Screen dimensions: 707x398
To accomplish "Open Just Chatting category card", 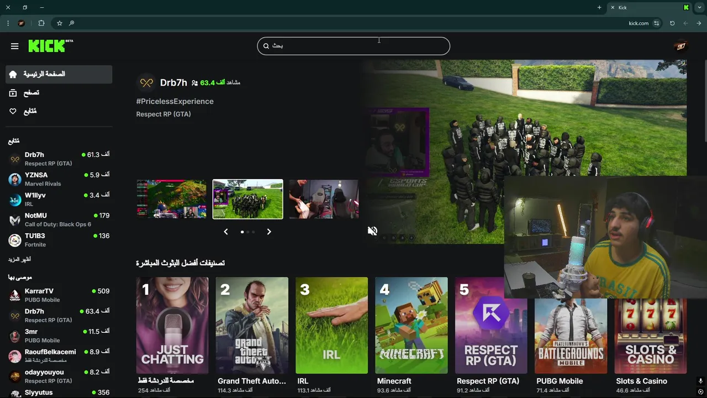I will tap(172, 326).
